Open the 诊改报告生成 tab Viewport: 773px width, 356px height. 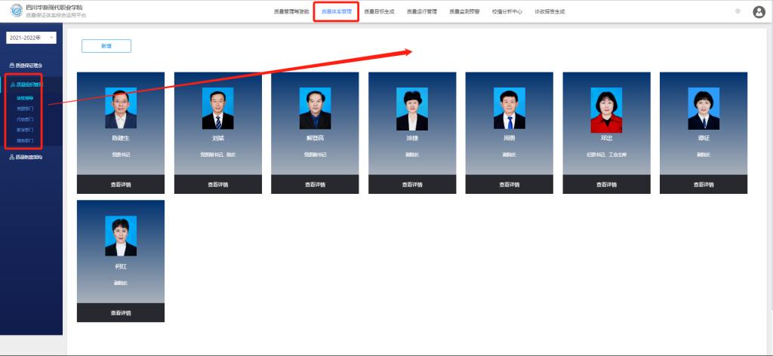550,12
